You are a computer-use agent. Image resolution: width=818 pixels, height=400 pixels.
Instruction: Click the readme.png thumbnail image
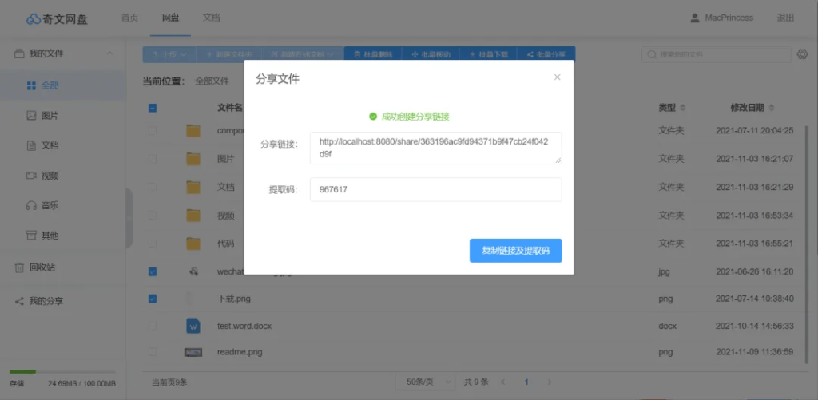[x=193, y=353]
